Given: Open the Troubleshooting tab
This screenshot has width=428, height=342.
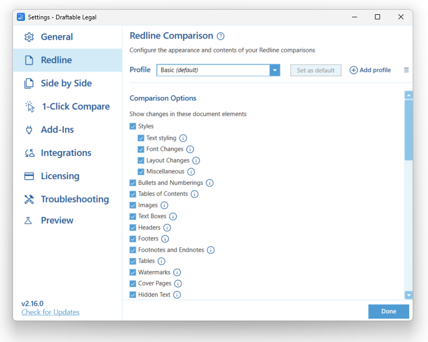Looking at the screenshot, I should (x=68, y=199).
